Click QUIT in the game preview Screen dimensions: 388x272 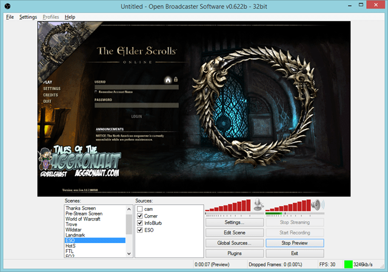pyautogui.click(x=47, y=101)
